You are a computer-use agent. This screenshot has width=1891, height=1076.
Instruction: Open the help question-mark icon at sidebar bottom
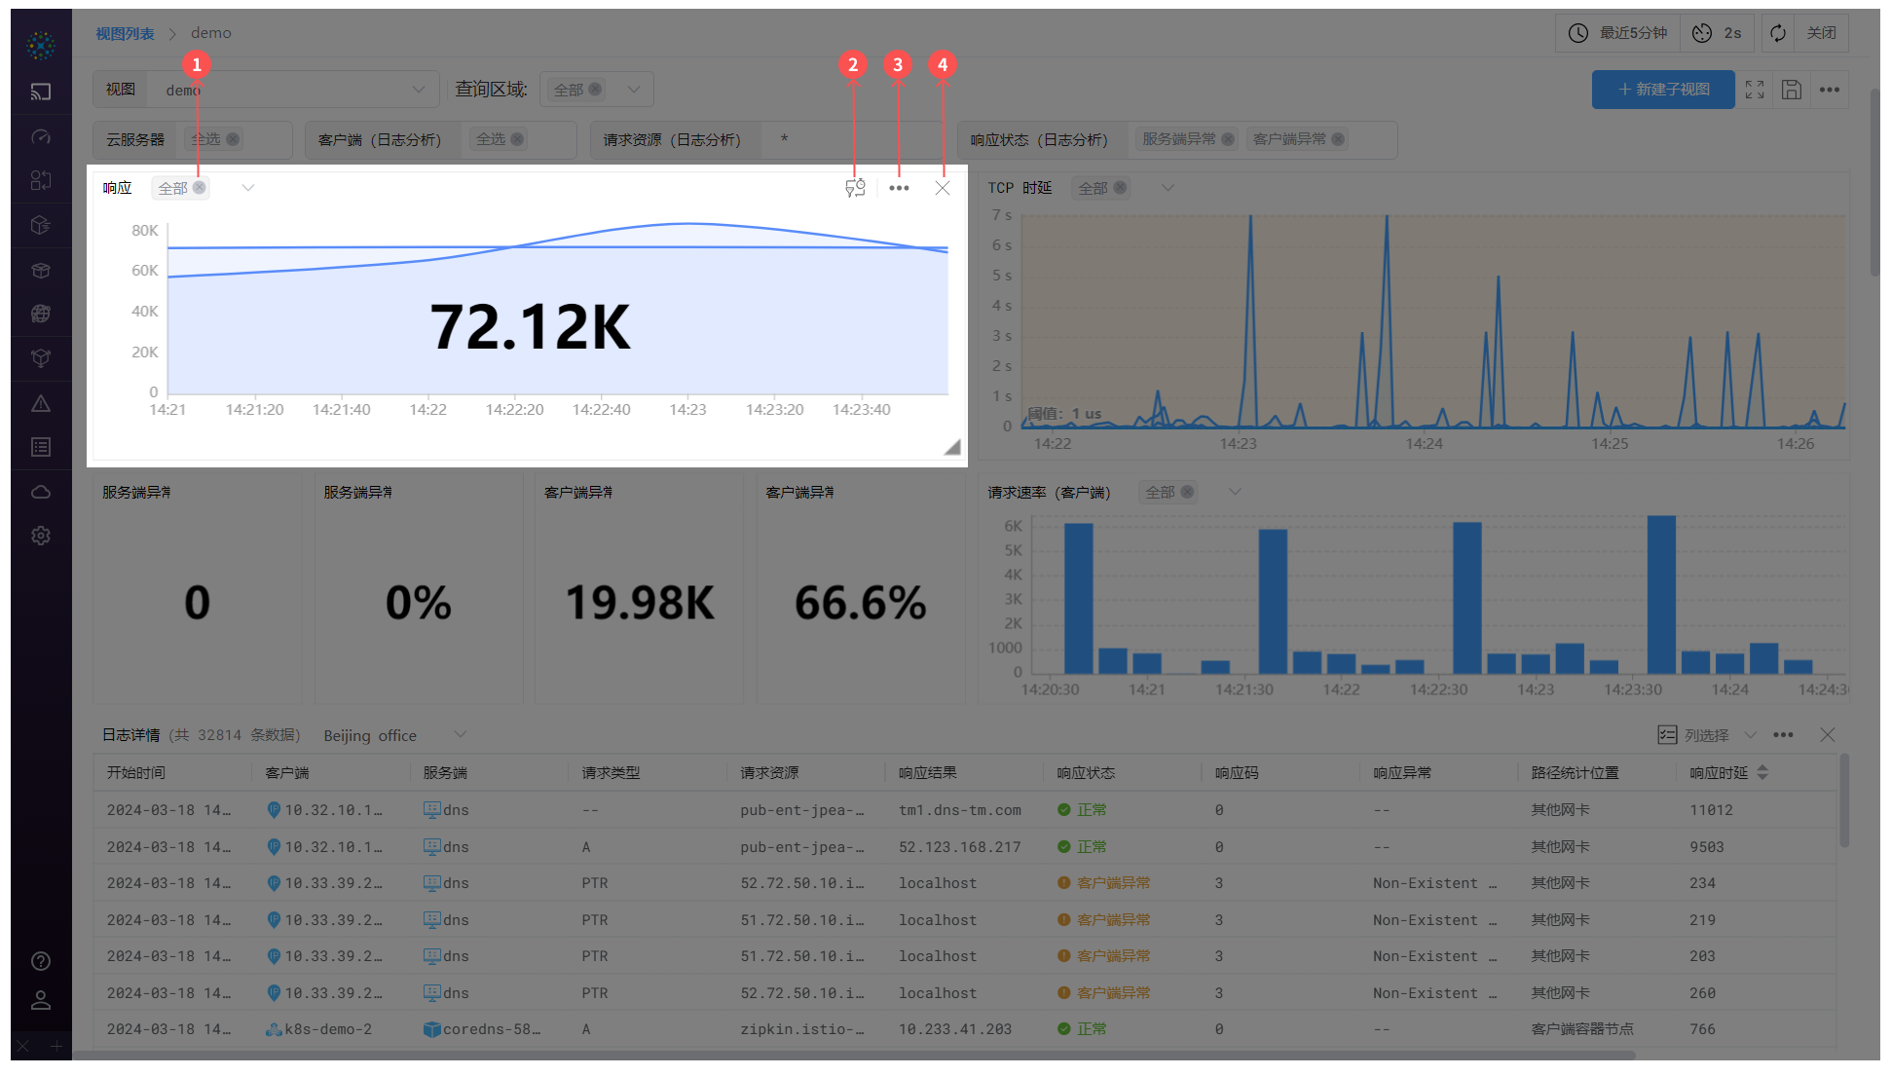click(41, 961)
